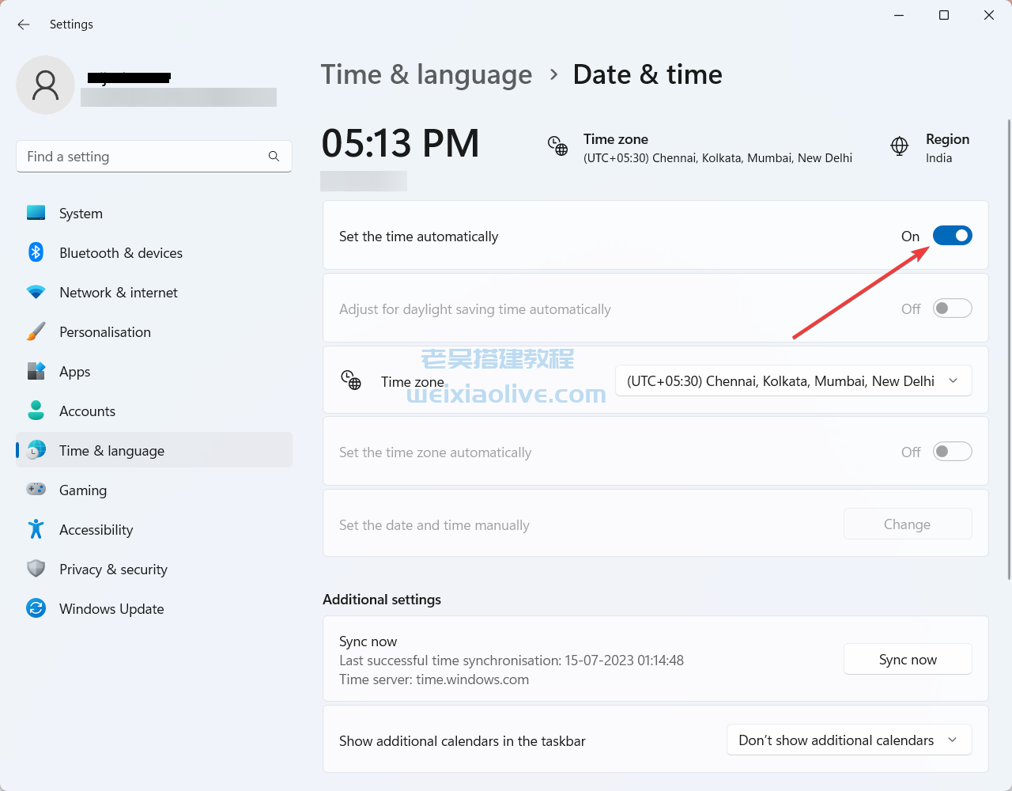Click the System monitor icon in sidebar
Viewport: 1012px width, 791px height.
click(x=36, y=213)
